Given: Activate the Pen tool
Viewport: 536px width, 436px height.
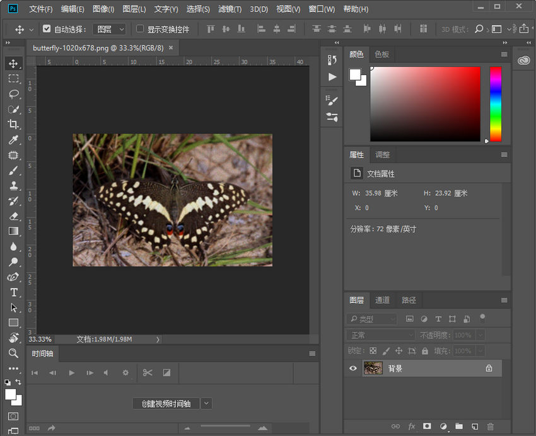Looking at the screenshot, I should (13, 277).
